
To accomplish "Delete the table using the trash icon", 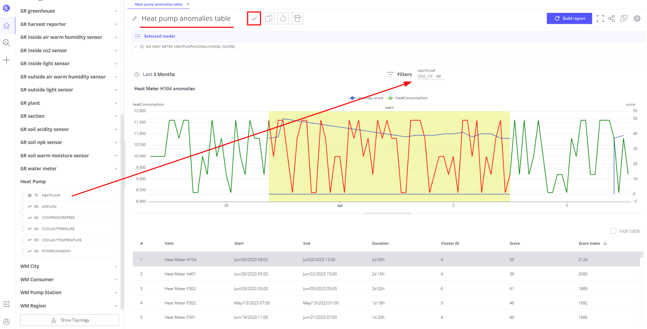I will point(297,18).
